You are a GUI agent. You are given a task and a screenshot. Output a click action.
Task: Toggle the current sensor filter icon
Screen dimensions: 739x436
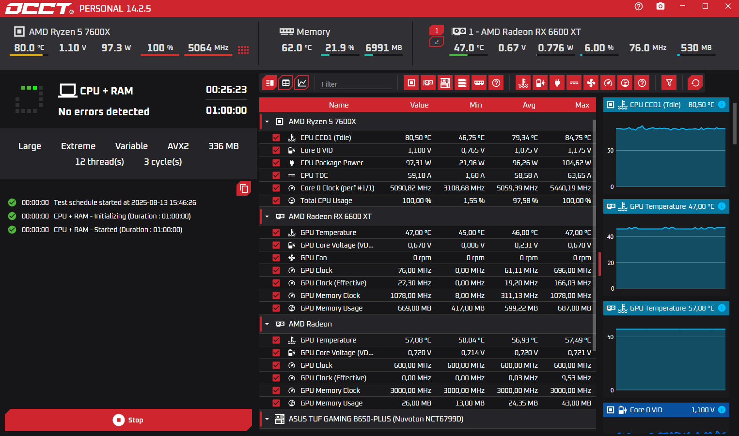click(x=574, y=83)
